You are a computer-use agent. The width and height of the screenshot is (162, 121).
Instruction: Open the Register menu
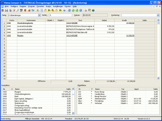point(23,7)
